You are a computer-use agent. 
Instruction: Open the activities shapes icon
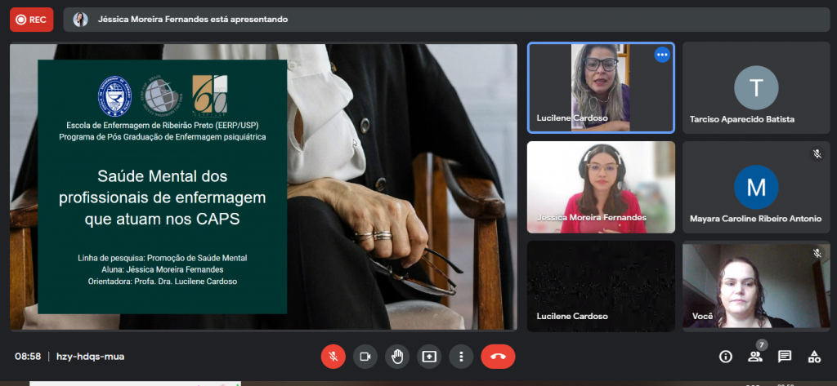pyautogui.click(x=814, y=356)
